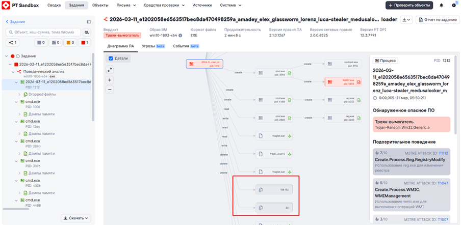Click the QL query button
Image resolution: width=461 pixels, height=225 pixels.
pos(87,32)
